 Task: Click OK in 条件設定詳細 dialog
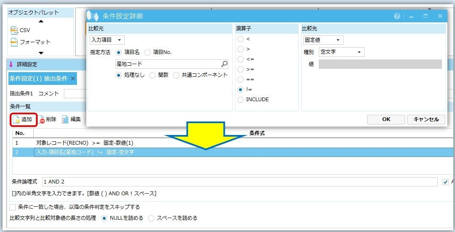point(386,119)
